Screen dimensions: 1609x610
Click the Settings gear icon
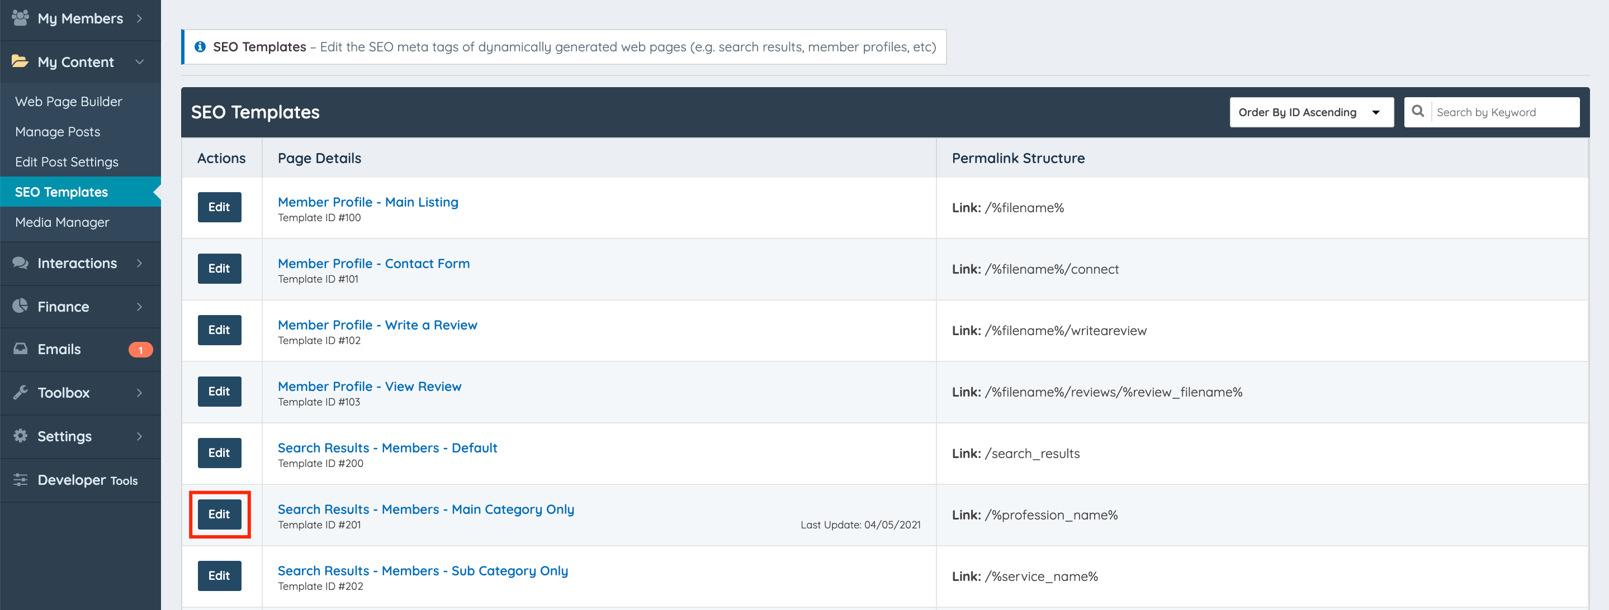click(20, 436)
